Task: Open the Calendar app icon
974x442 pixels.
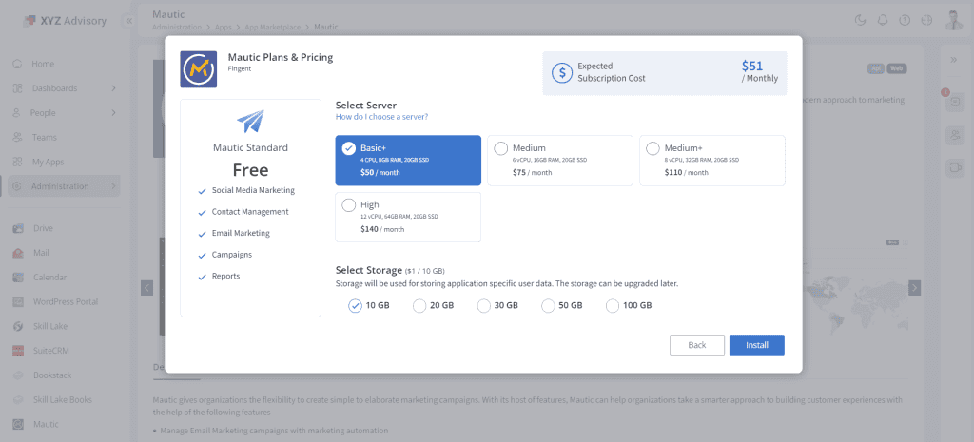Action: [18, 278]
